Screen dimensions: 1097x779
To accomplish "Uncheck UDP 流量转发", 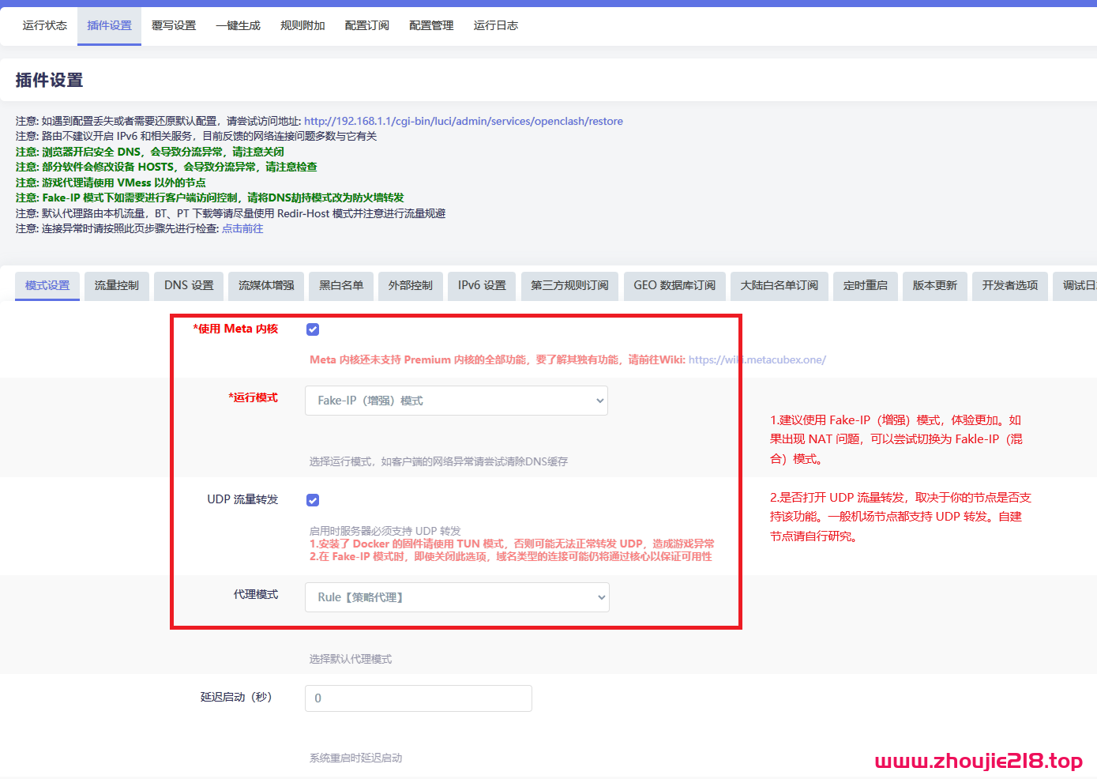I will [313, 499].
